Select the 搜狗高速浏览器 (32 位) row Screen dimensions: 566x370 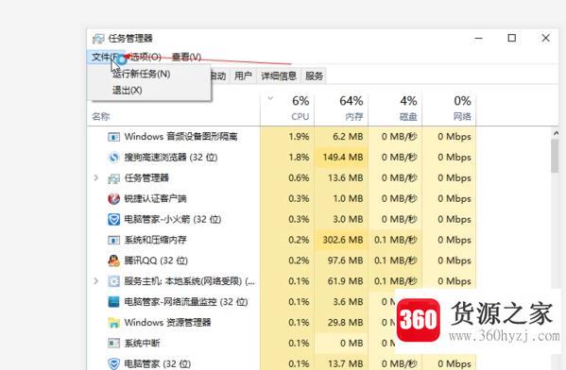282,158
